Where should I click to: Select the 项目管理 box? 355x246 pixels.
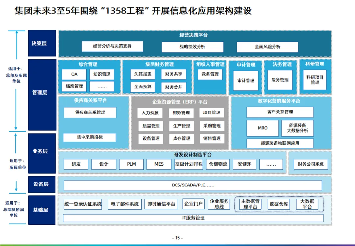pyautogui.click(x=212, y=112)
